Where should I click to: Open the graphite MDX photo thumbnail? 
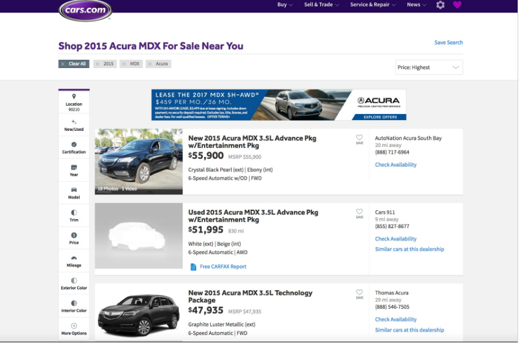click(139, 315)
